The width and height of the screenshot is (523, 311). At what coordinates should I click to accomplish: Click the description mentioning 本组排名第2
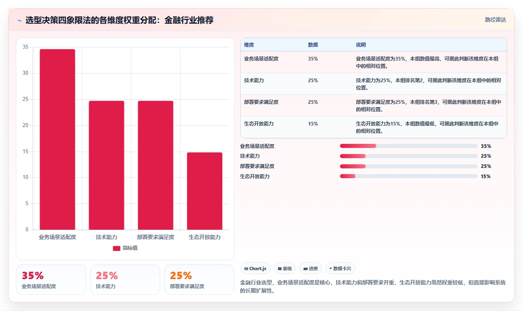429,84
